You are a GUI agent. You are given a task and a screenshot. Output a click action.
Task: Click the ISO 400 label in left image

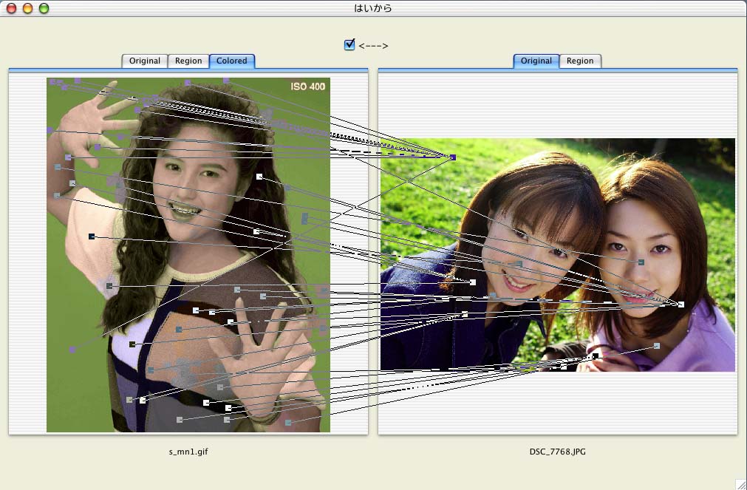(307, 87)
